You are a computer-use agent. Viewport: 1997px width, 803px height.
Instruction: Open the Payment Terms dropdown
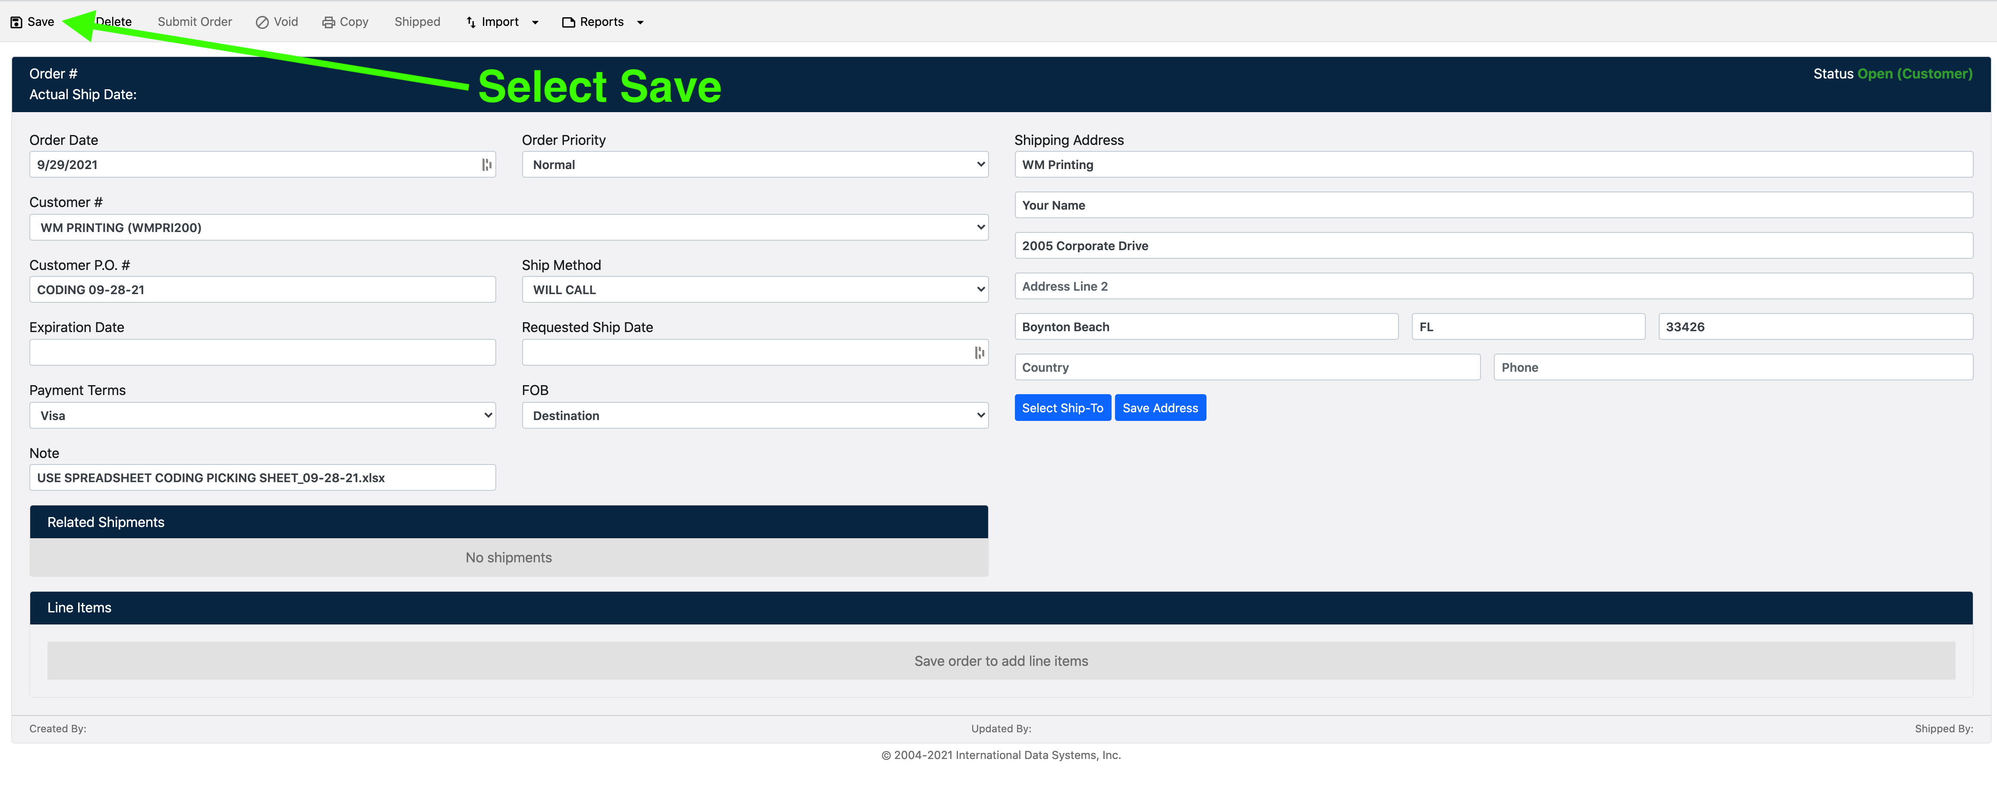(x=262, y=416)
